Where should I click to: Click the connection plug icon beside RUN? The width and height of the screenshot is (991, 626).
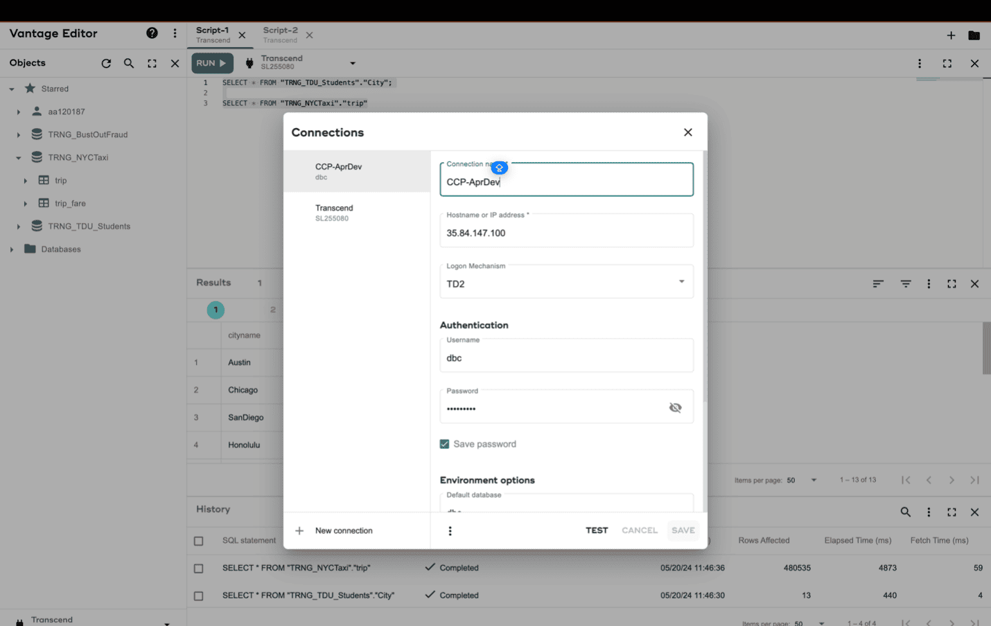(x=249, y=63)
